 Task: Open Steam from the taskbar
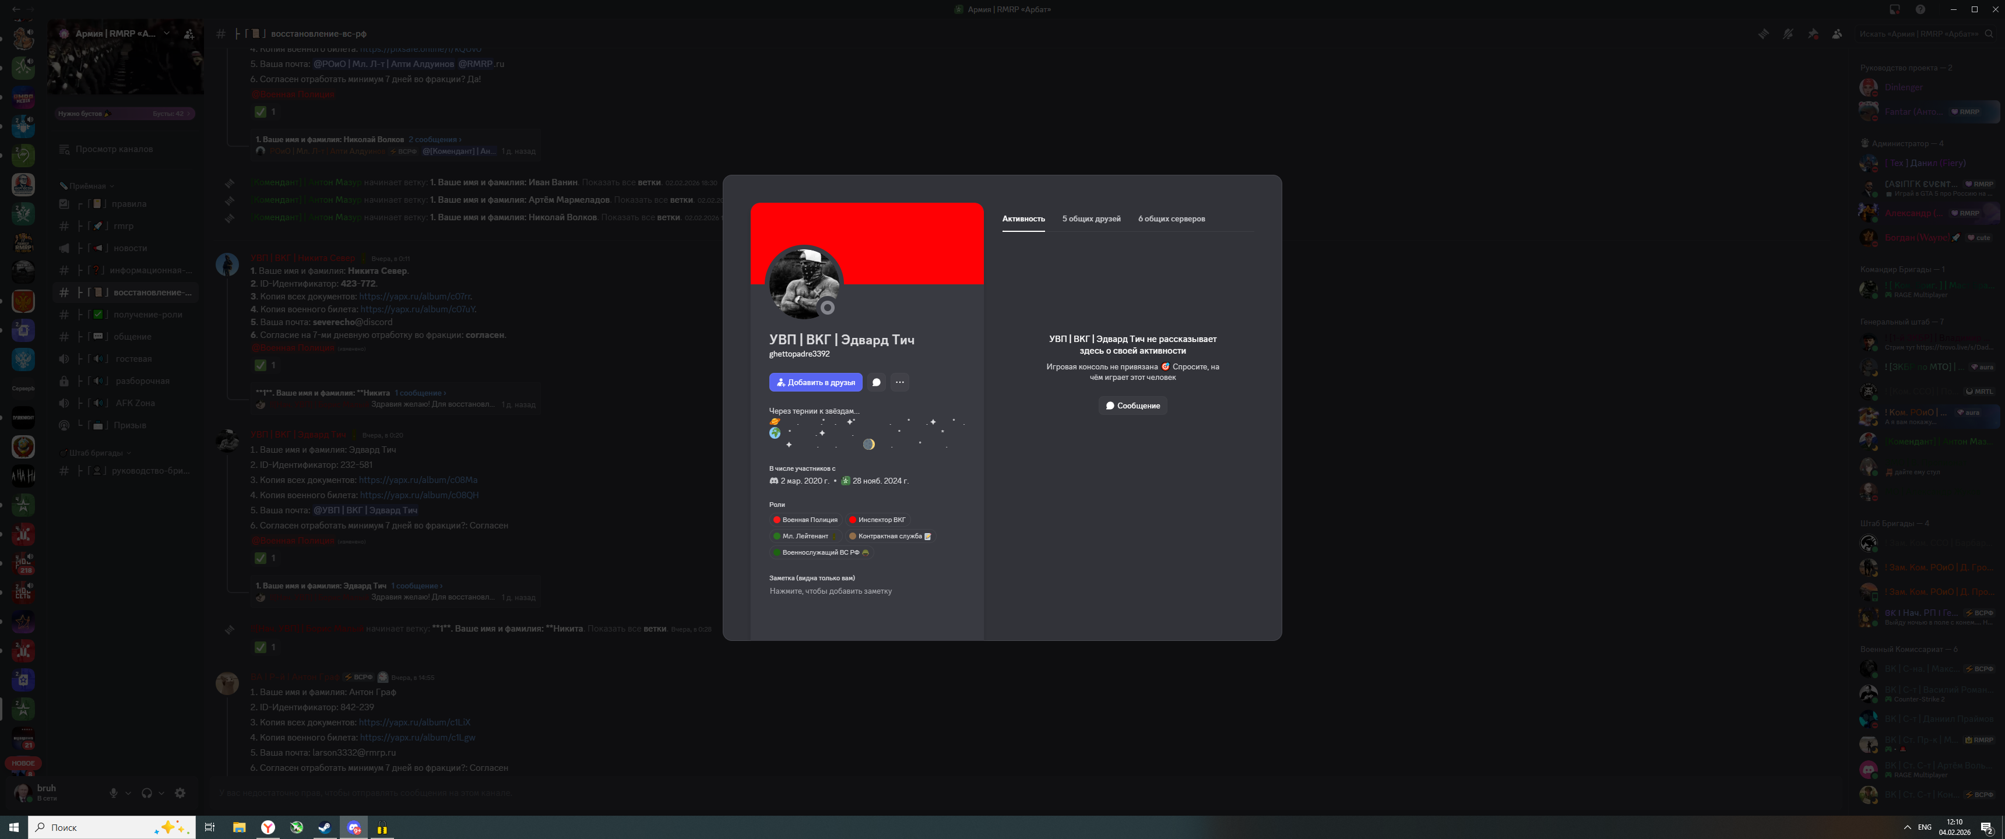pos(325,827)
